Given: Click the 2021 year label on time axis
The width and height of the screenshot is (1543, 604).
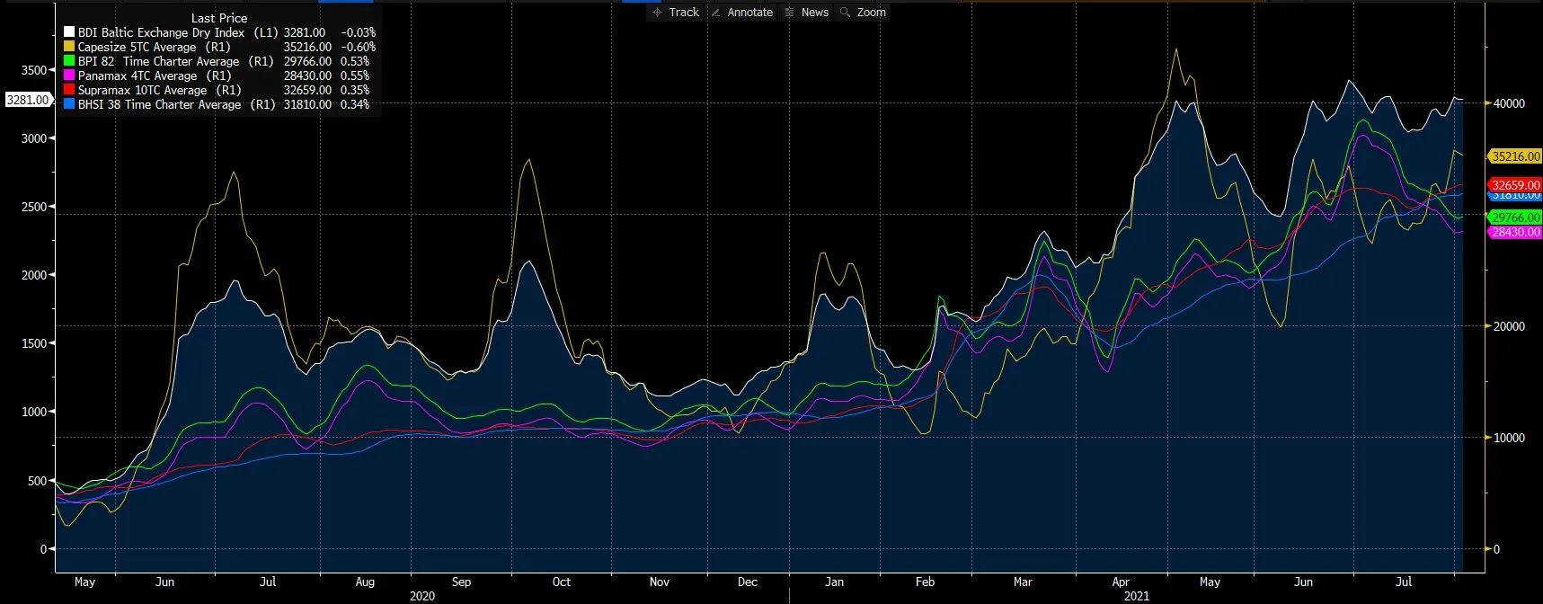Looking at the screenshot, I should point(1136,596).
